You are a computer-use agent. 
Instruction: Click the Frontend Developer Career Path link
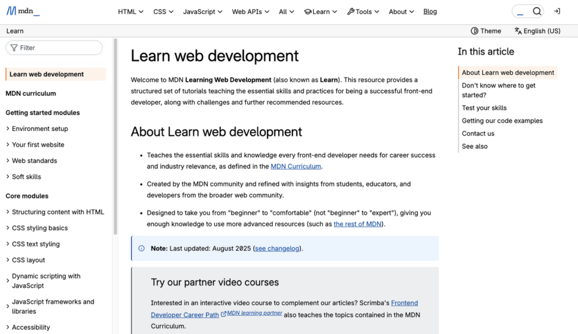404,303
